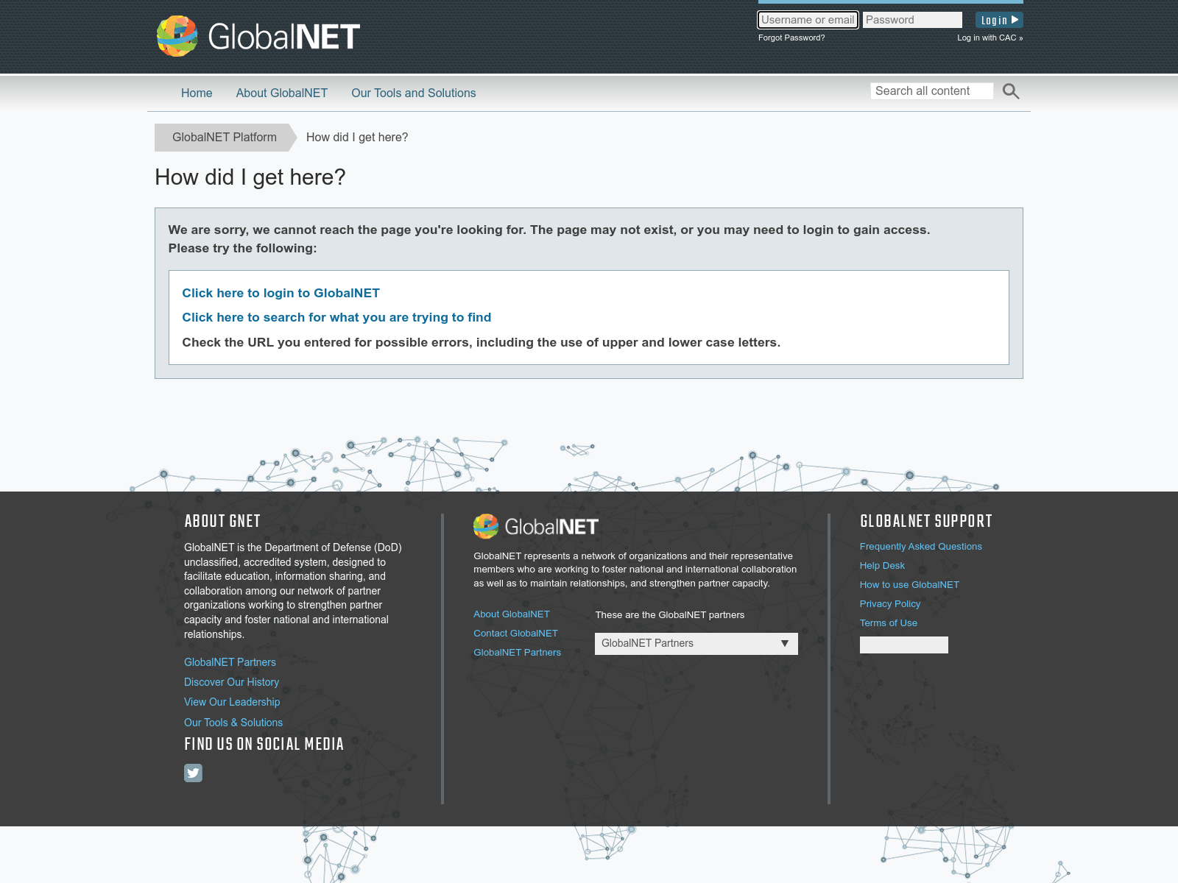The width and height of the screenshot is (1178, 883).
Task: Open the Forgot Password? link
Action: point(791,38)
